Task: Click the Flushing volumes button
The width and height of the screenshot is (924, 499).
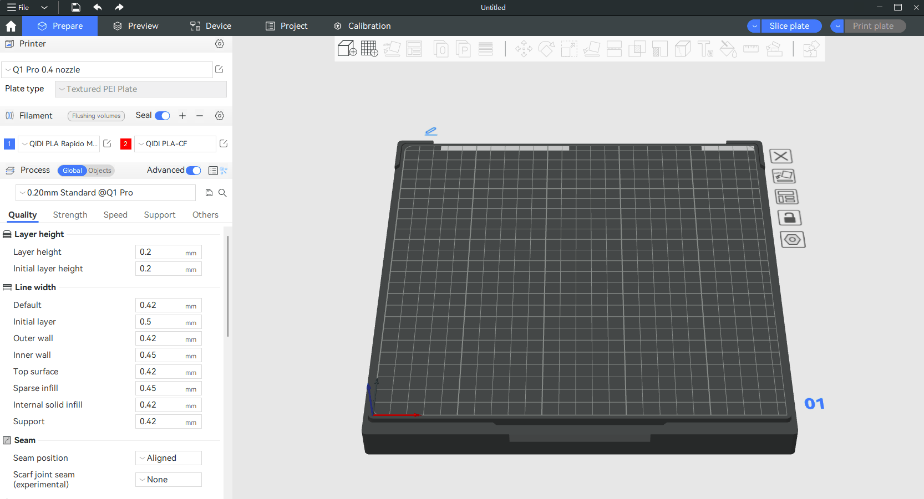Action: coord(96,116)
